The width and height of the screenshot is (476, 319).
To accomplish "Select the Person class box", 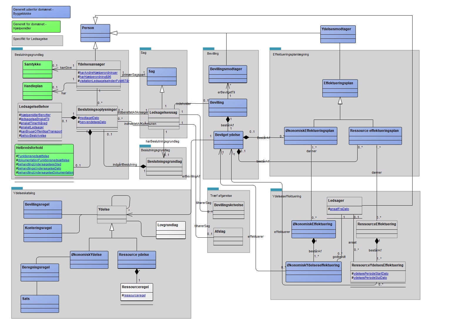I will pos(95,33).
